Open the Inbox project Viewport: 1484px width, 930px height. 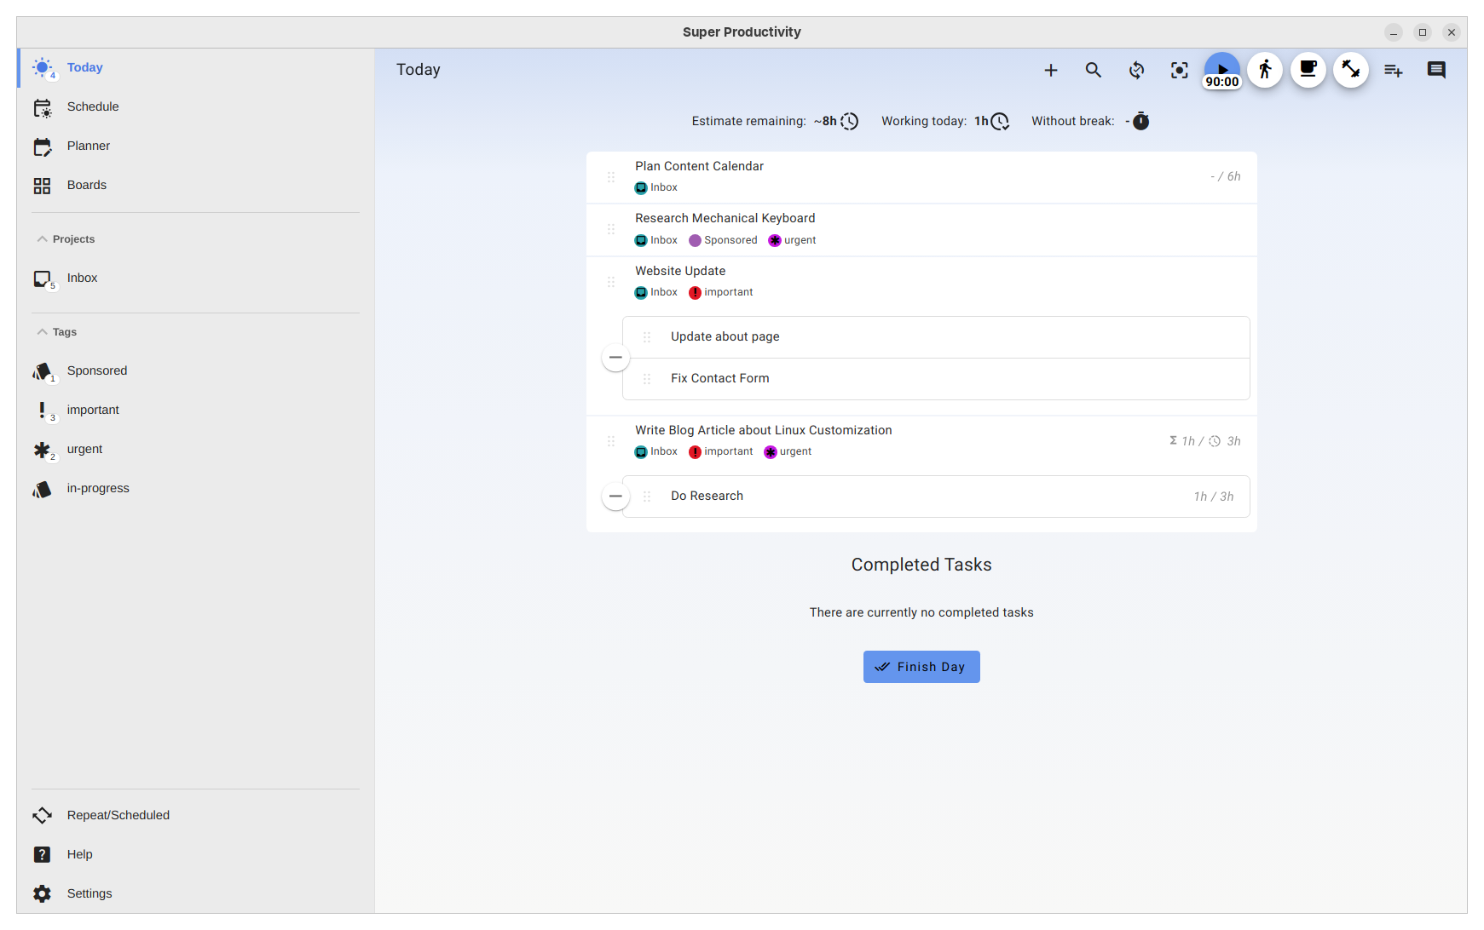[x=195, y=278]
